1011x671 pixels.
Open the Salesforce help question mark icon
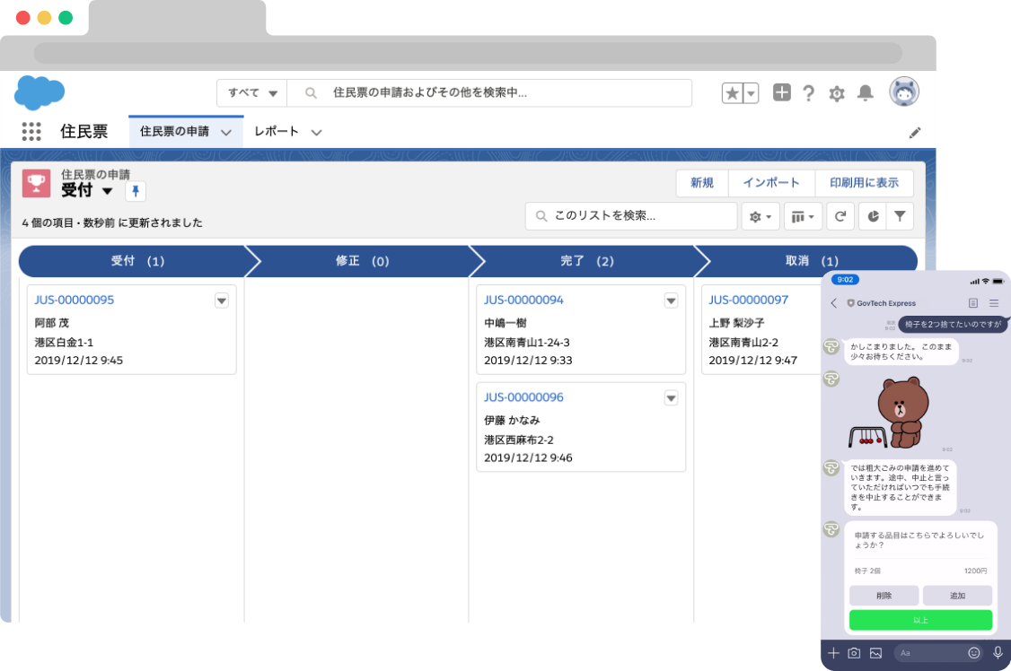807,92
